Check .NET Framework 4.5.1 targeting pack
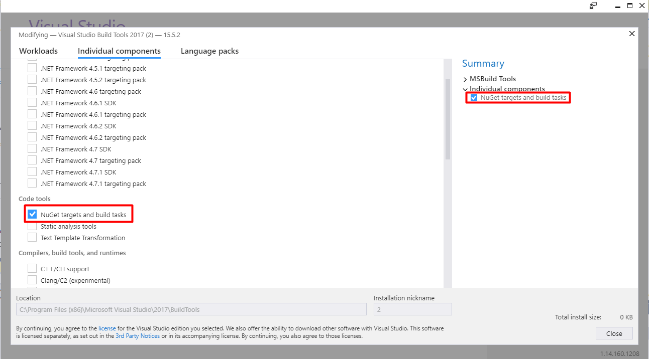This screenshot has width=649, height=359. [x=32, y=68]
